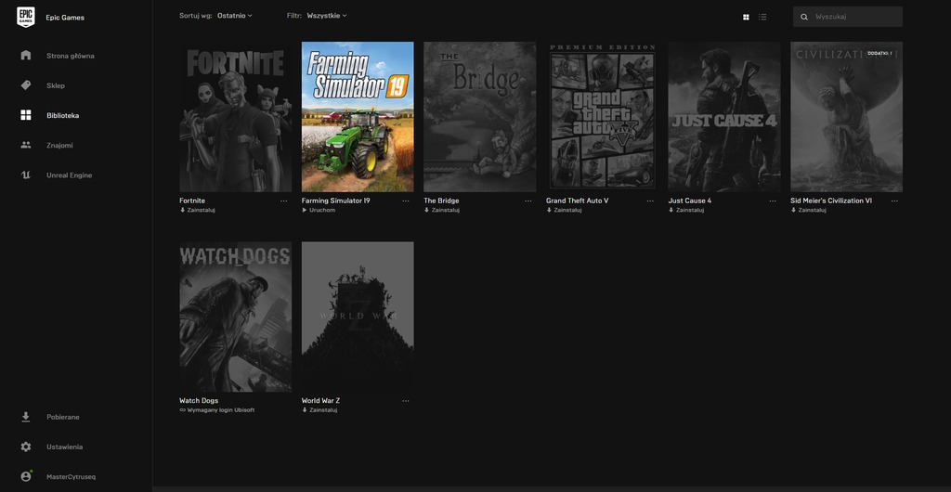This screenshot has height=492, width=951.
Task: Open the Sklep section
Action: 56,85
